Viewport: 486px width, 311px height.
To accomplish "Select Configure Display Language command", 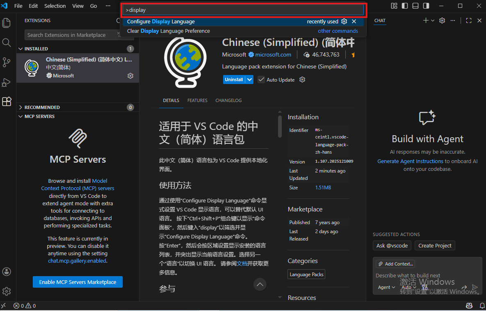I will click(x=161, y=22).
